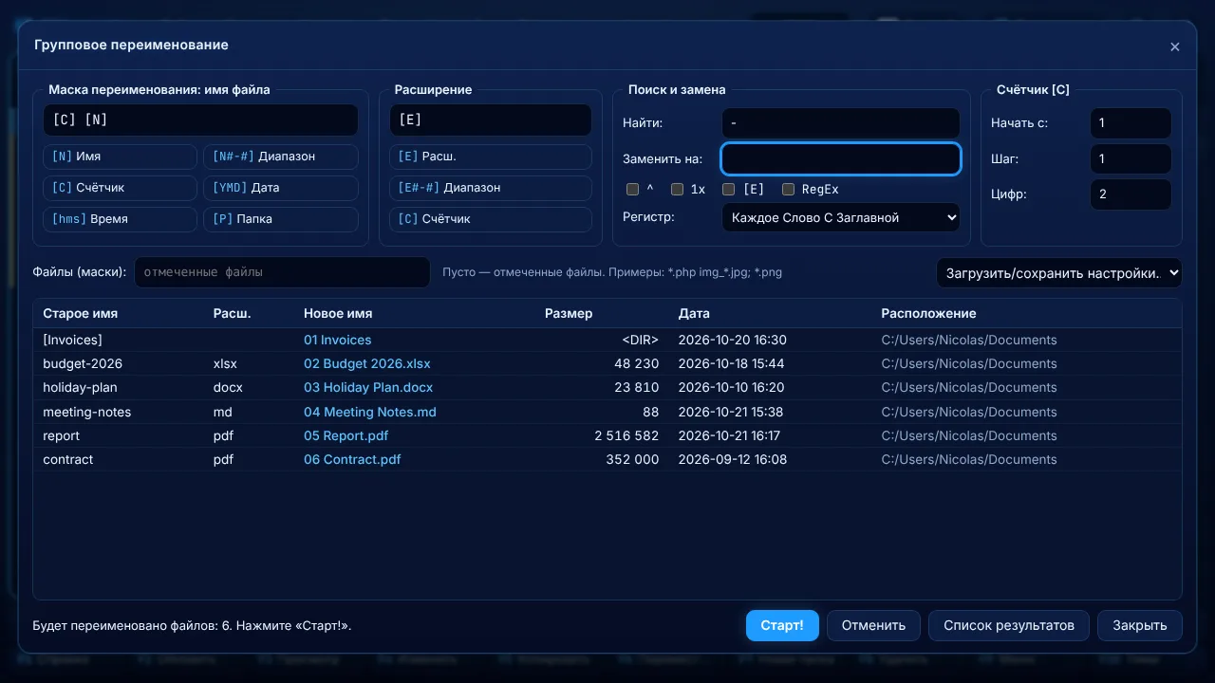Click into the Расширение mask field

point(491,120)
